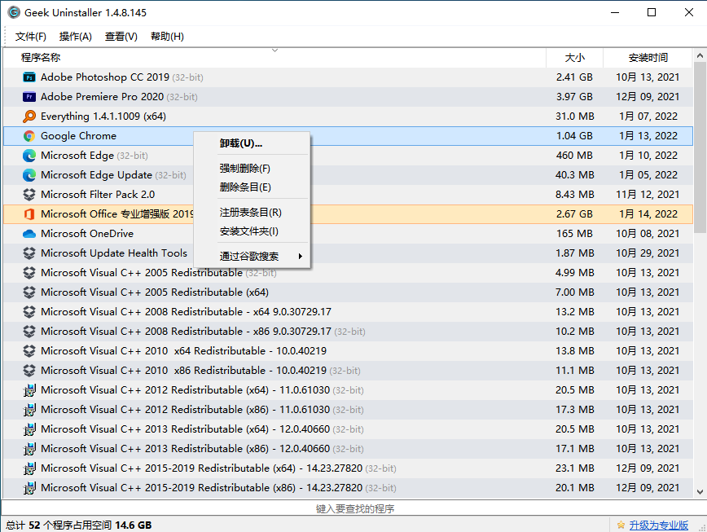The width and height of the screenshot is (707, 532).
Task: Click the Geek Uninstaller title bar logo
Action: (14, 12)
